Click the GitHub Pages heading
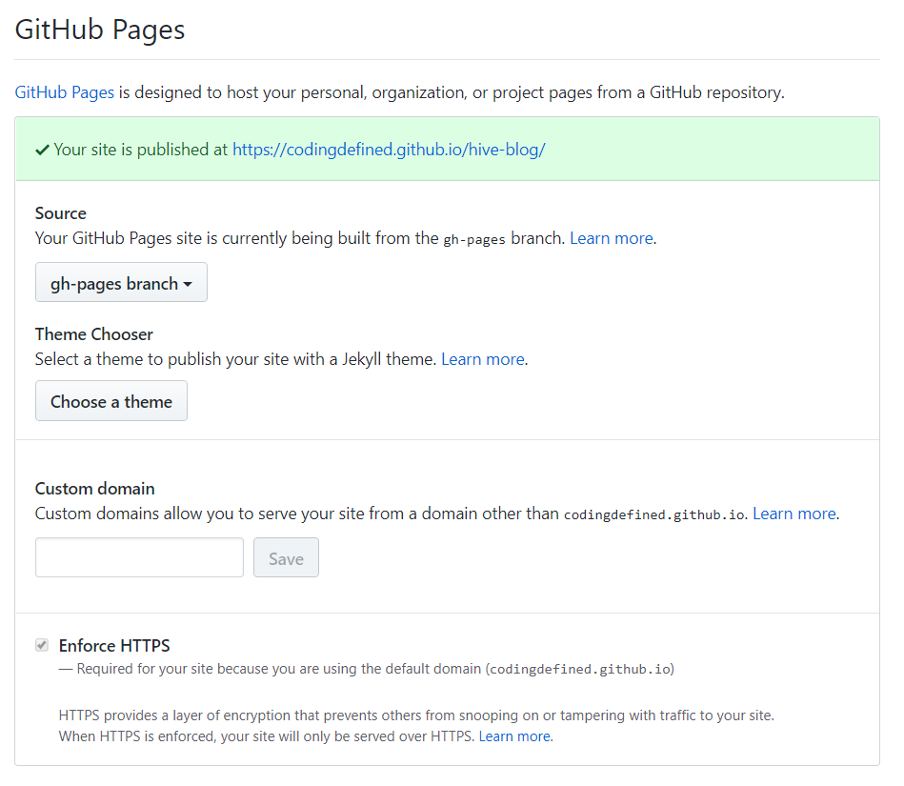The image size is (904, 786). click(x=99, y=30)
